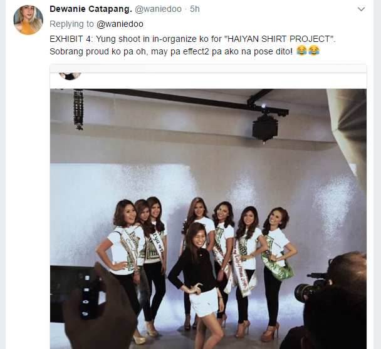Click the "HAIYAN SHIRT PROJECT" tweet text
Screen dimensions: 381x349
tap(282, 38)
